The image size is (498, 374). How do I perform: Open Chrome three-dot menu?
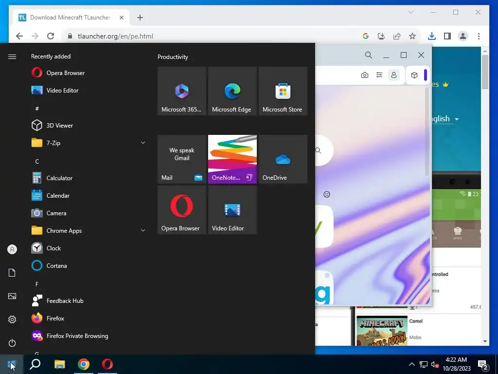click(479, 36)
